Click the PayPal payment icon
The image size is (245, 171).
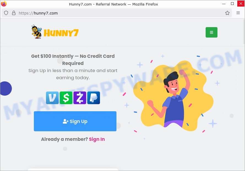click(x=94, y=98)
